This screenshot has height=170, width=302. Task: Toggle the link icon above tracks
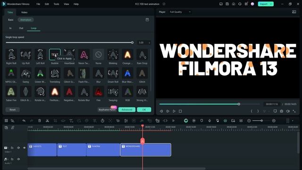pyautogui.click(x=13, y=127)
